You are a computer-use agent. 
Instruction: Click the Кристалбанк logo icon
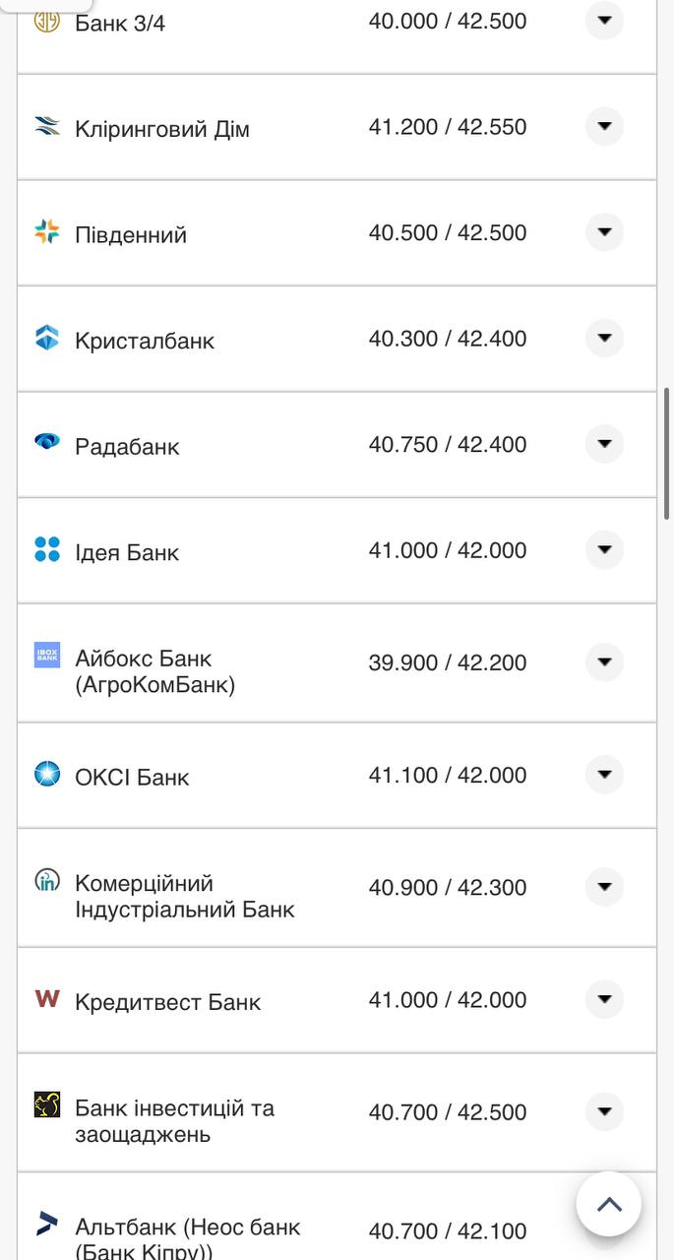pyautogui.click(x=47, y=338)
